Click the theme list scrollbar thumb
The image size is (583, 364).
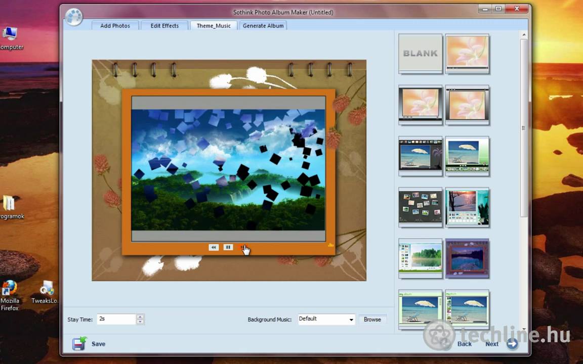523,128
